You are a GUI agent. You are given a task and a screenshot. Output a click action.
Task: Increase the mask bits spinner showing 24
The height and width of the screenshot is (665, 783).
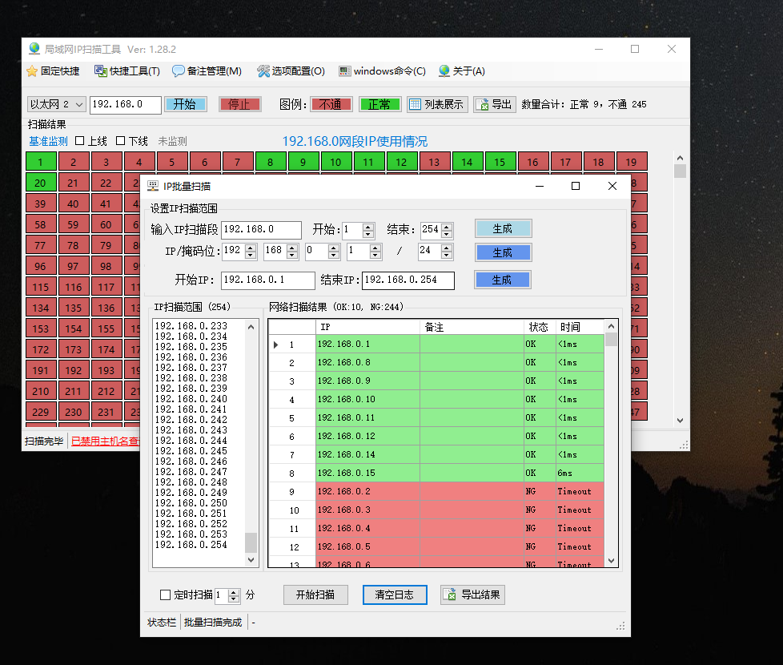tap(447, 247)
